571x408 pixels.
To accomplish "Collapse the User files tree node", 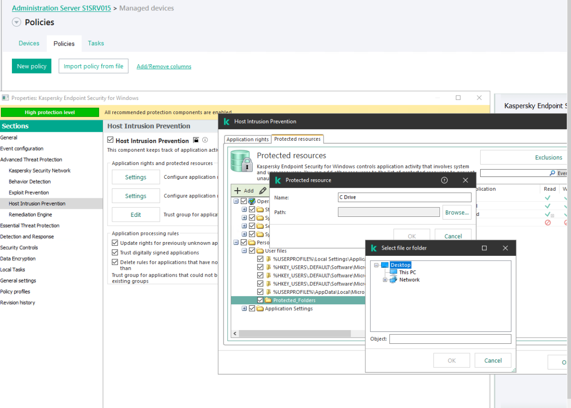I will coord(244,251).
